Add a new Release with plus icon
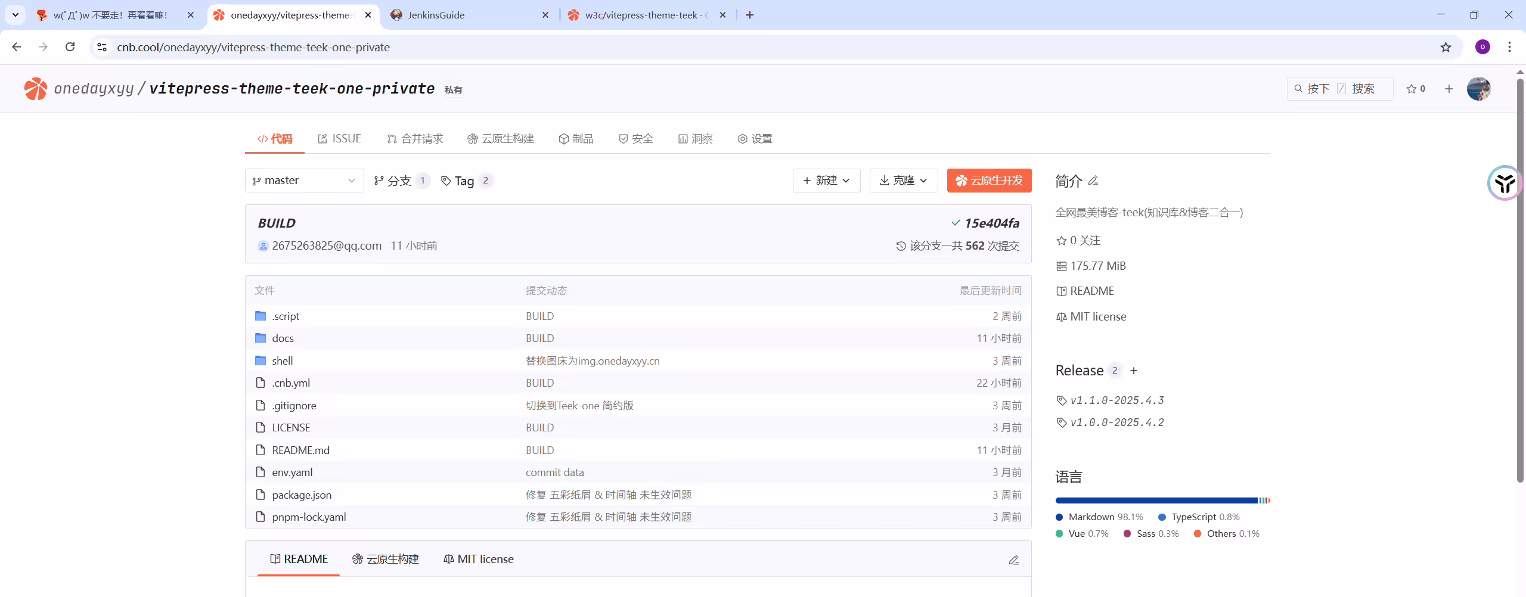Screen dimensions: 1526x597 click(1134, 371)
